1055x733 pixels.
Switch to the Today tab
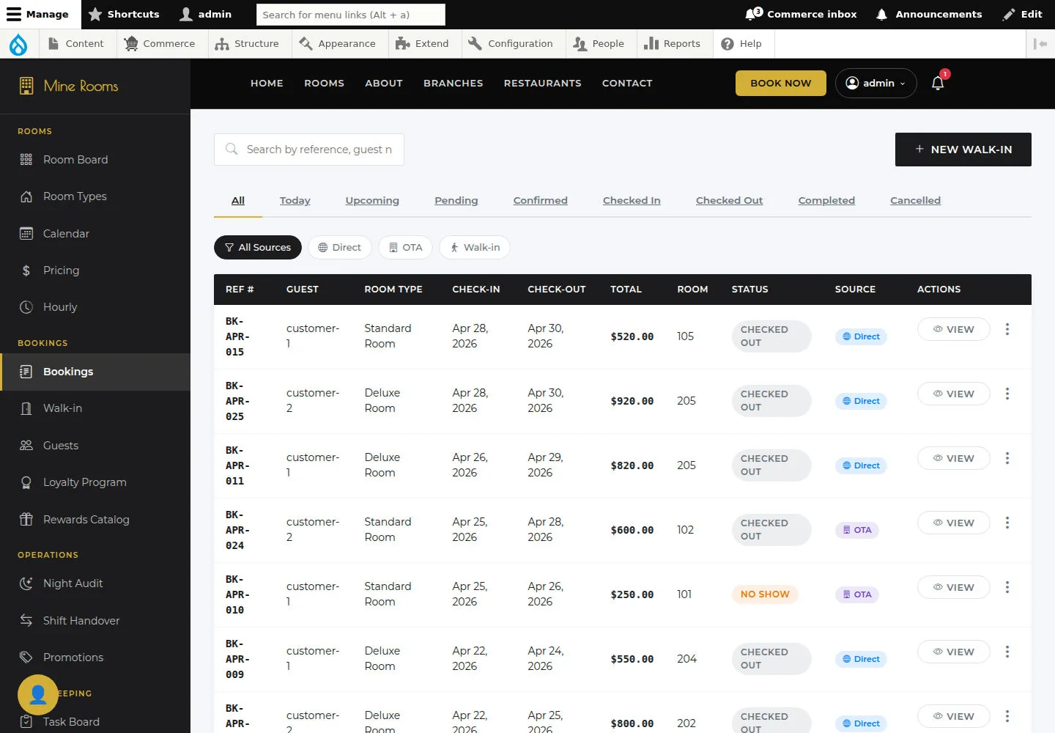pyautogui.click(x=295, y=201)
